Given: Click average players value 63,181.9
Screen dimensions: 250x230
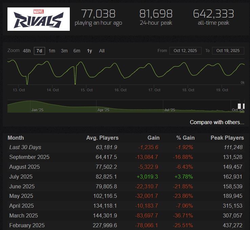Looking at the screenshot, I should coord(106,147).
